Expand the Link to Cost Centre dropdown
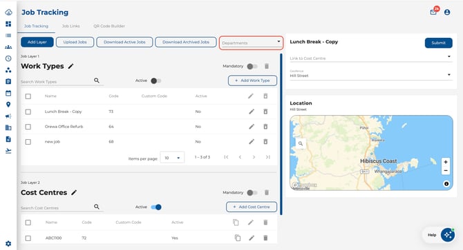The width and height of the screenshot is (463, 250). tap(371, 58)
